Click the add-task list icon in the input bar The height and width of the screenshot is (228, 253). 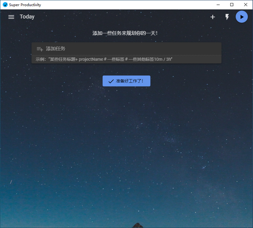pos(40,49)
